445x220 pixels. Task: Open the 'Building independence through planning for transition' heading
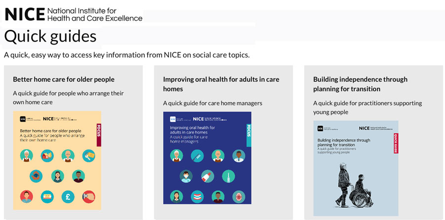click(x=360, y=84)
